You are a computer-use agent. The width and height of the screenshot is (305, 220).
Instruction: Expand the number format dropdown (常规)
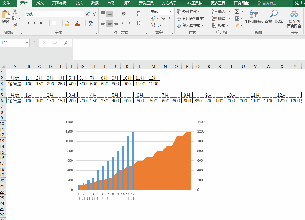[x=171, y=11]
